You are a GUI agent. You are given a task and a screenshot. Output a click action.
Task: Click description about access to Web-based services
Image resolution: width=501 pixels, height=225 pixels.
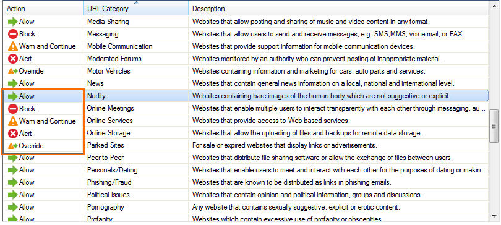point(271,121)
